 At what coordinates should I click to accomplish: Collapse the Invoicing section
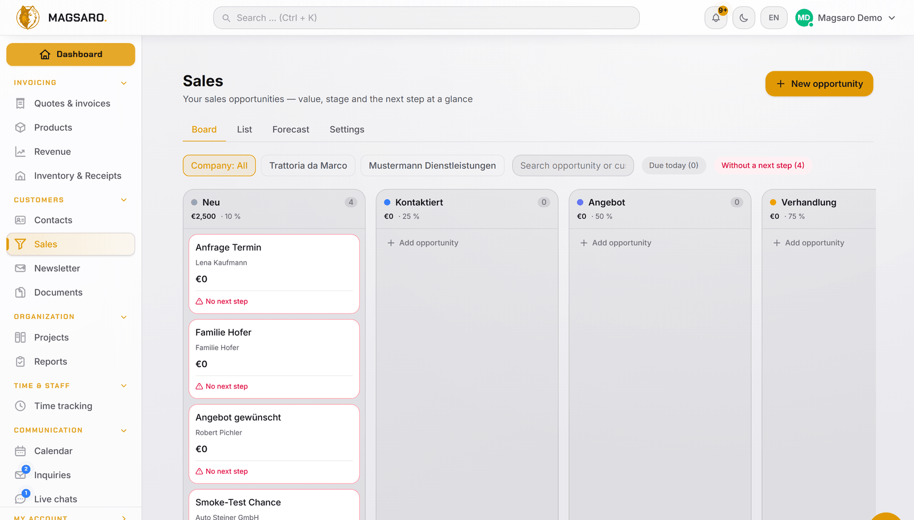point(124,83)
